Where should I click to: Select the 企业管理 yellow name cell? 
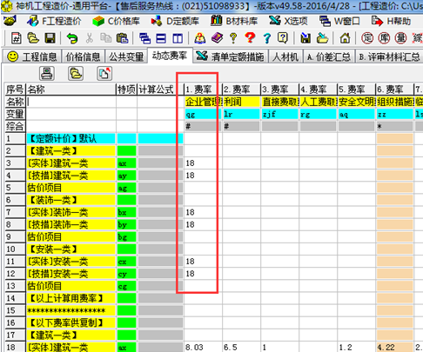tap(204, 102)
